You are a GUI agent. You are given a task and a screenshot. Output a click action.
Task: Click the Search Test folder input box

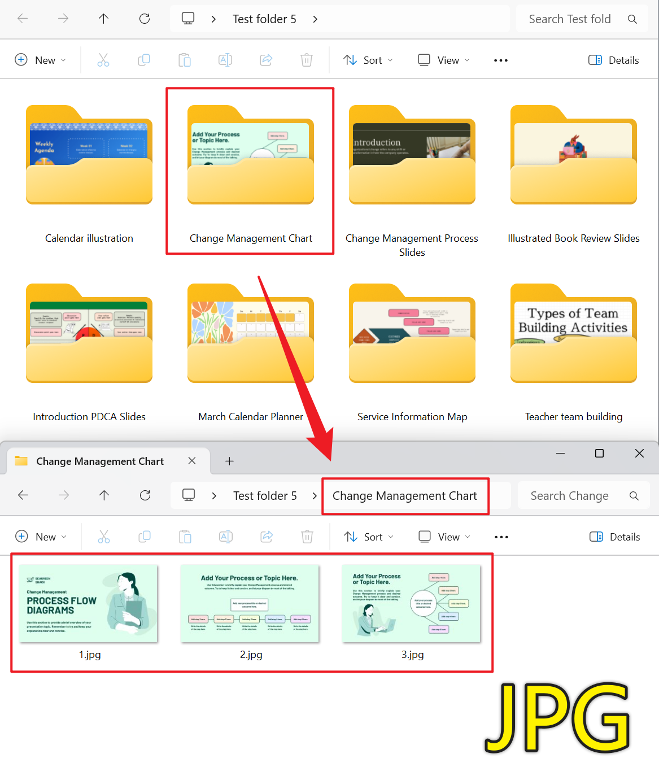tap(570, 19)
